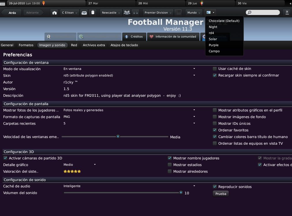292x216 pixels.
Task: Click the magnifier icon in search box
Action: tap(249, 12)
